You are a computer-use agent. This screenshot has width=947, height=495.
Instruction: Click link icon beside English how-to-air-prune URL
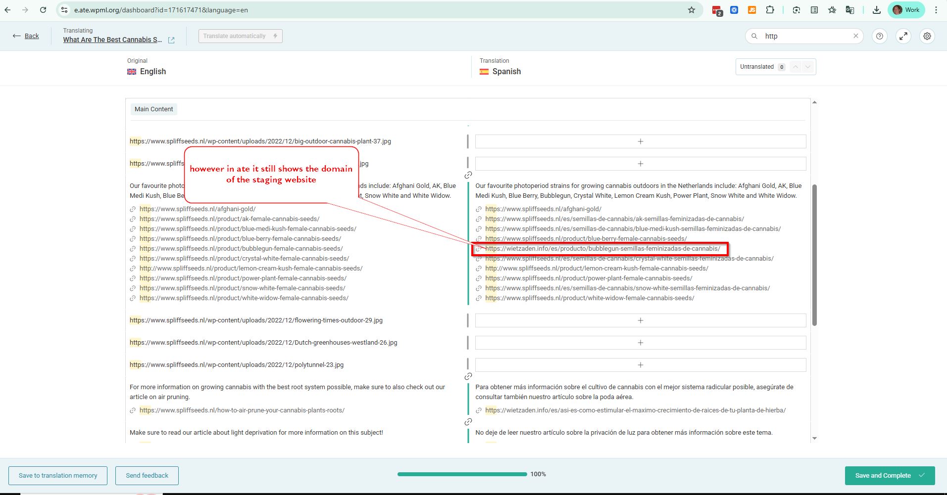click(x=133, y=410)
